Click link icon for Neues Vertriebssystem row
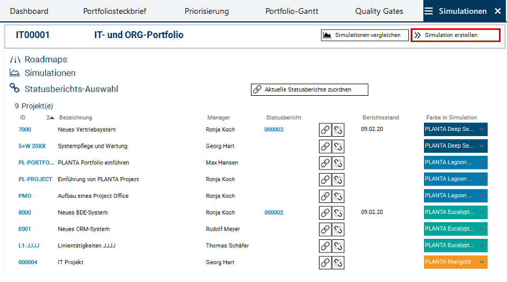The image size is (507, 282). coord(325,130)
